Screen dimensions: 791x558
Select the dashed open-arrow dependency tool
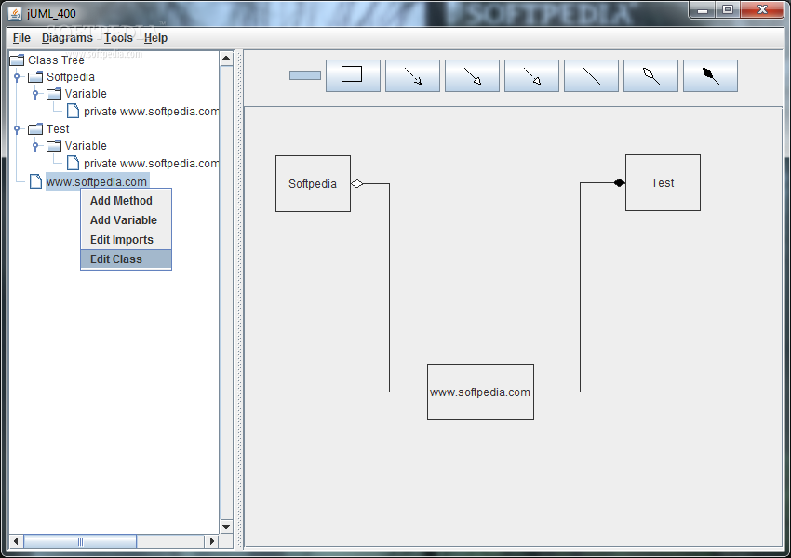tap(412, 75)
